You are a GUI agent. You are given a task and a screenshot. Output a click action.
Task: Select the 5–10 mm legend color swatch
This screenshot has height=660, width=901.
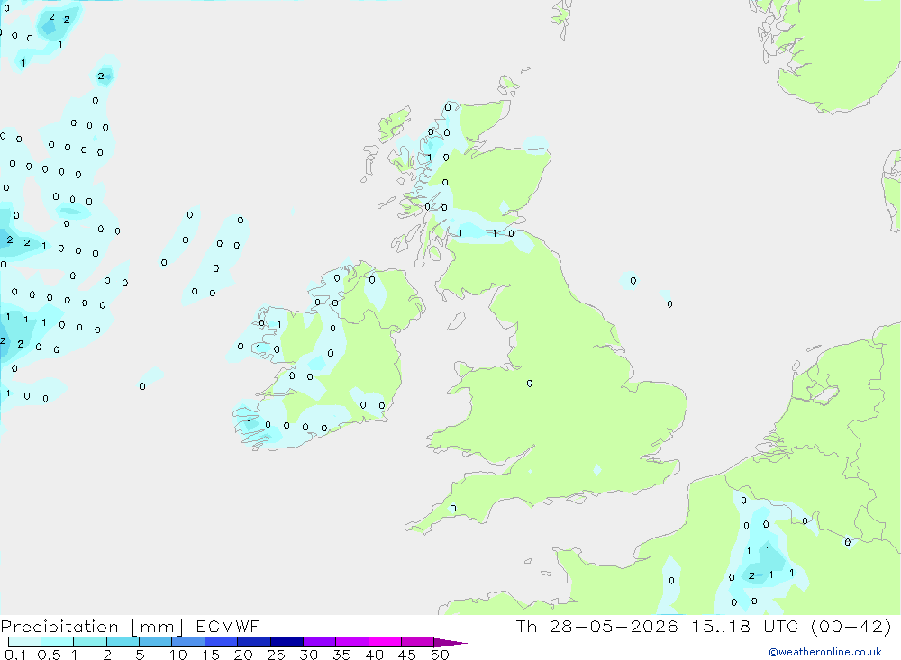point(156,642)
